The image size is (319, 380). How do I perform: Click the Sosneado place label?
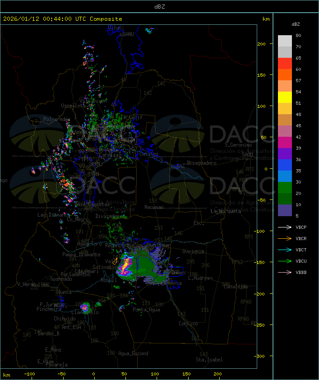click(x=61, y=279)
